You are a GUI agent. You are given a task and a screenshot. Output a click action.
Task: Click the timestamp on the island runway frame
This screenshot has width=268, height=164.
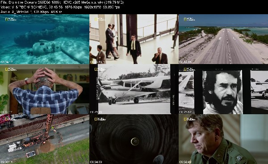coord(185,62)
